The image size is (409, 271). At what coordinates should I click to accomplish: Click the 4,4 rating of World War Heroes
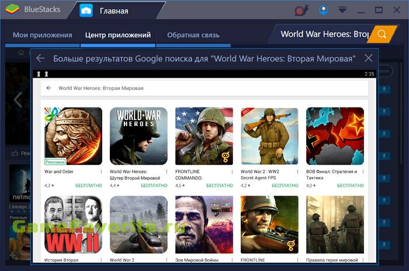[115, 186]
